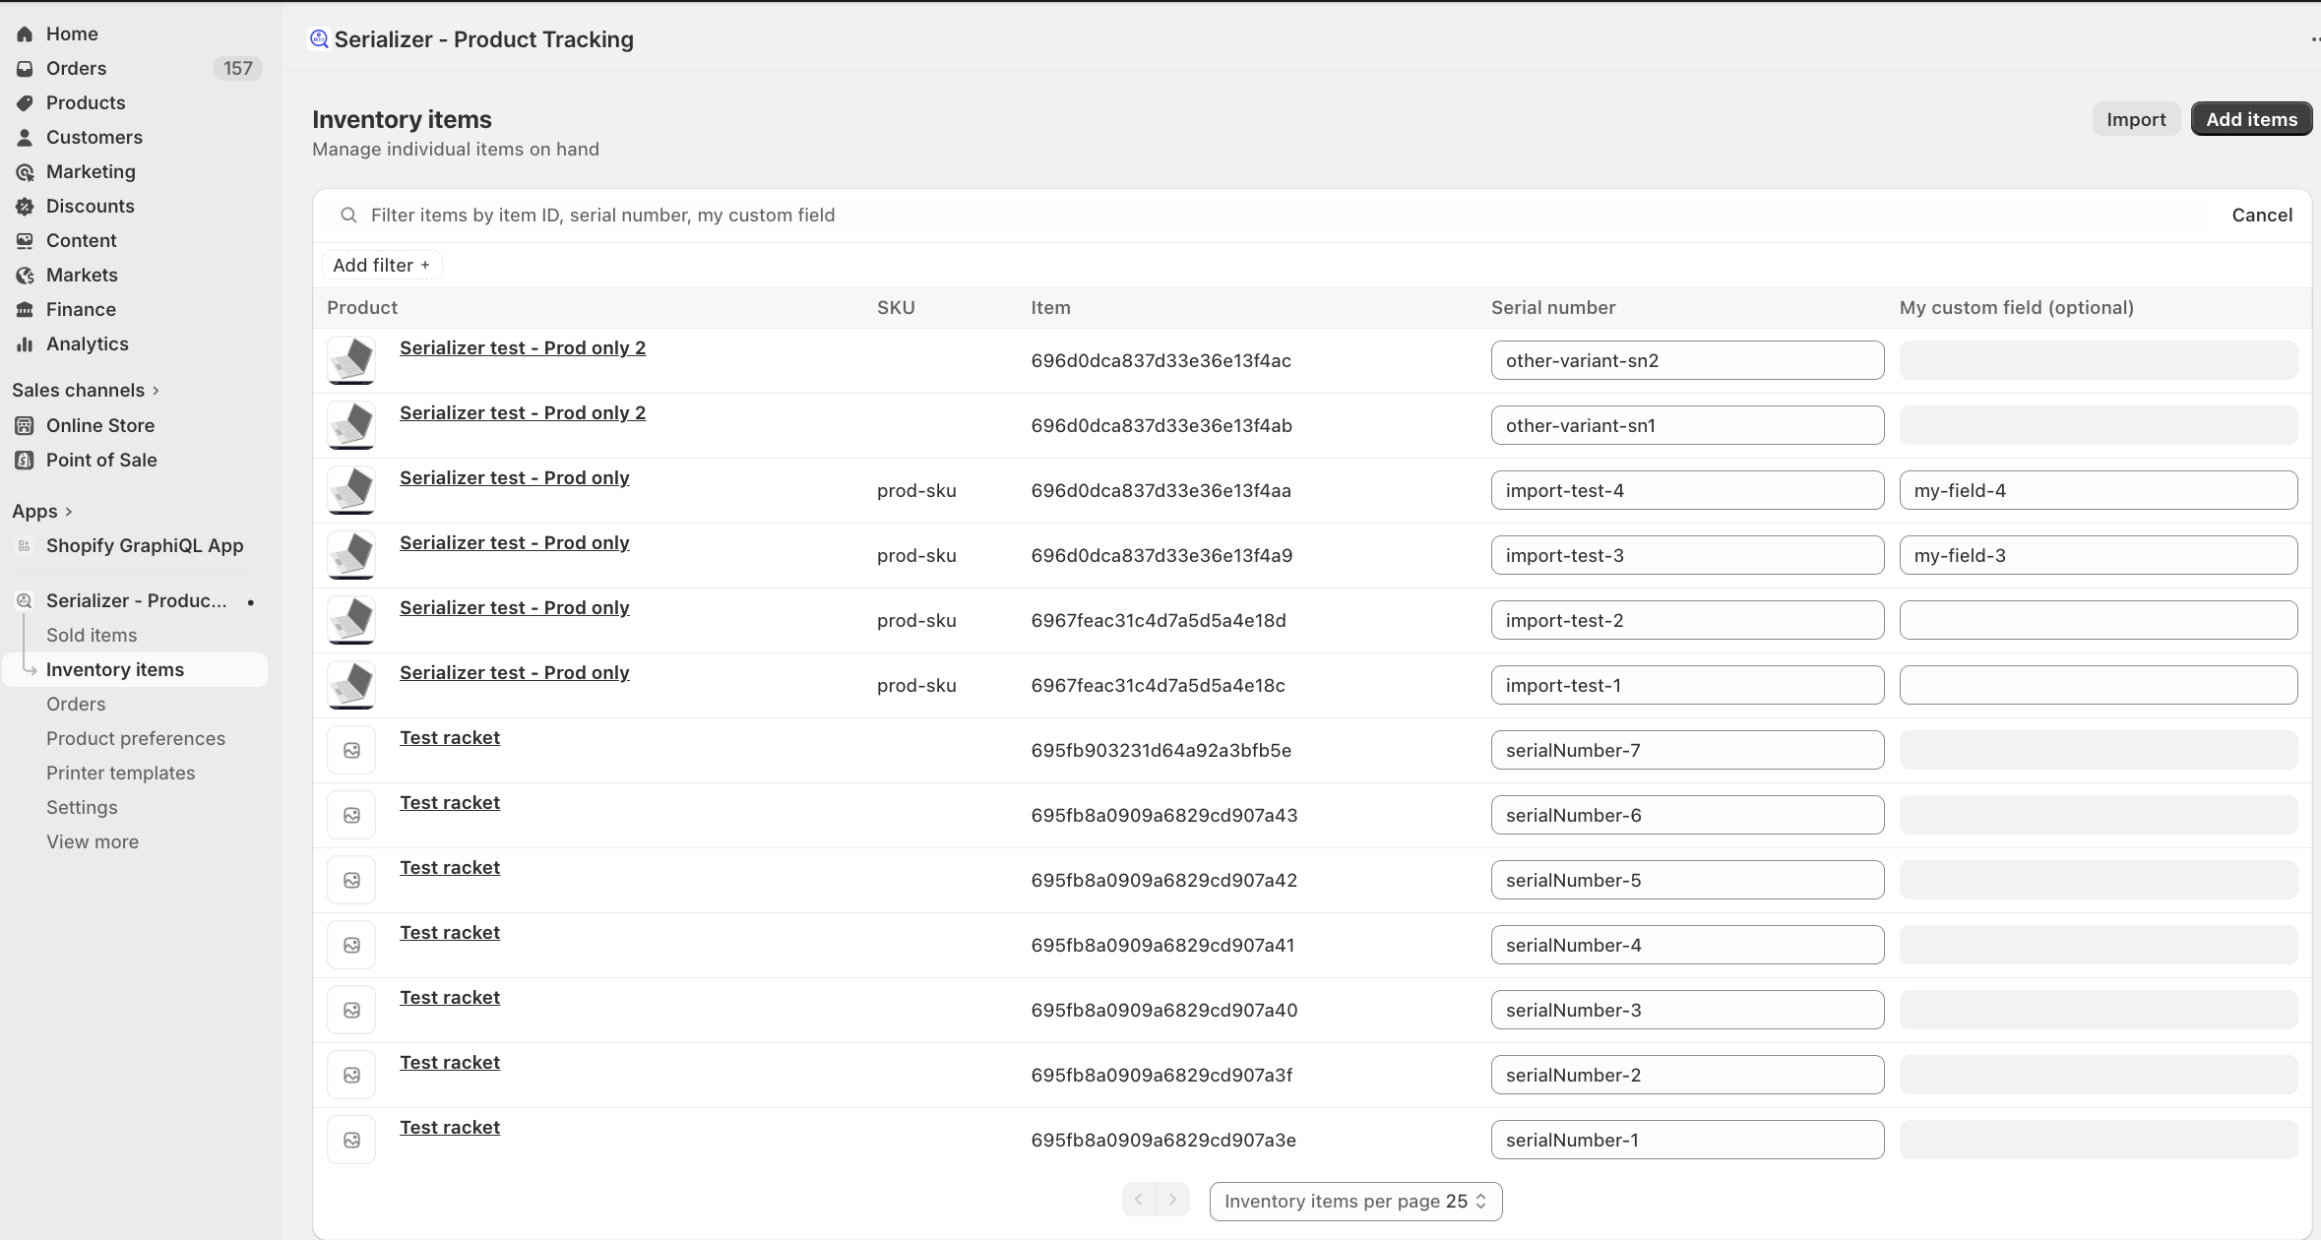Open Sold items in Serializer menu
The height and width of the screenshot is (1240, 2321).
[x=92, y=636]
